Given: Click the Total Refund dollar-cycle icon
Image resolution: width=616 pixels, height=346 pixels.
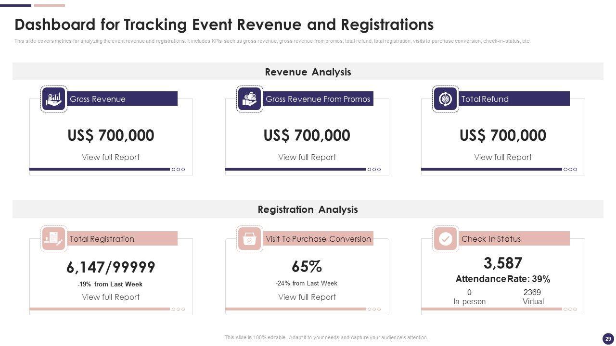Looking at the screenshot, I should point(445,99).
